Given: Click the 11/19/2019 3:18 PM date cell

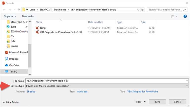Looking at the screenshot, I should coord(99,32).
